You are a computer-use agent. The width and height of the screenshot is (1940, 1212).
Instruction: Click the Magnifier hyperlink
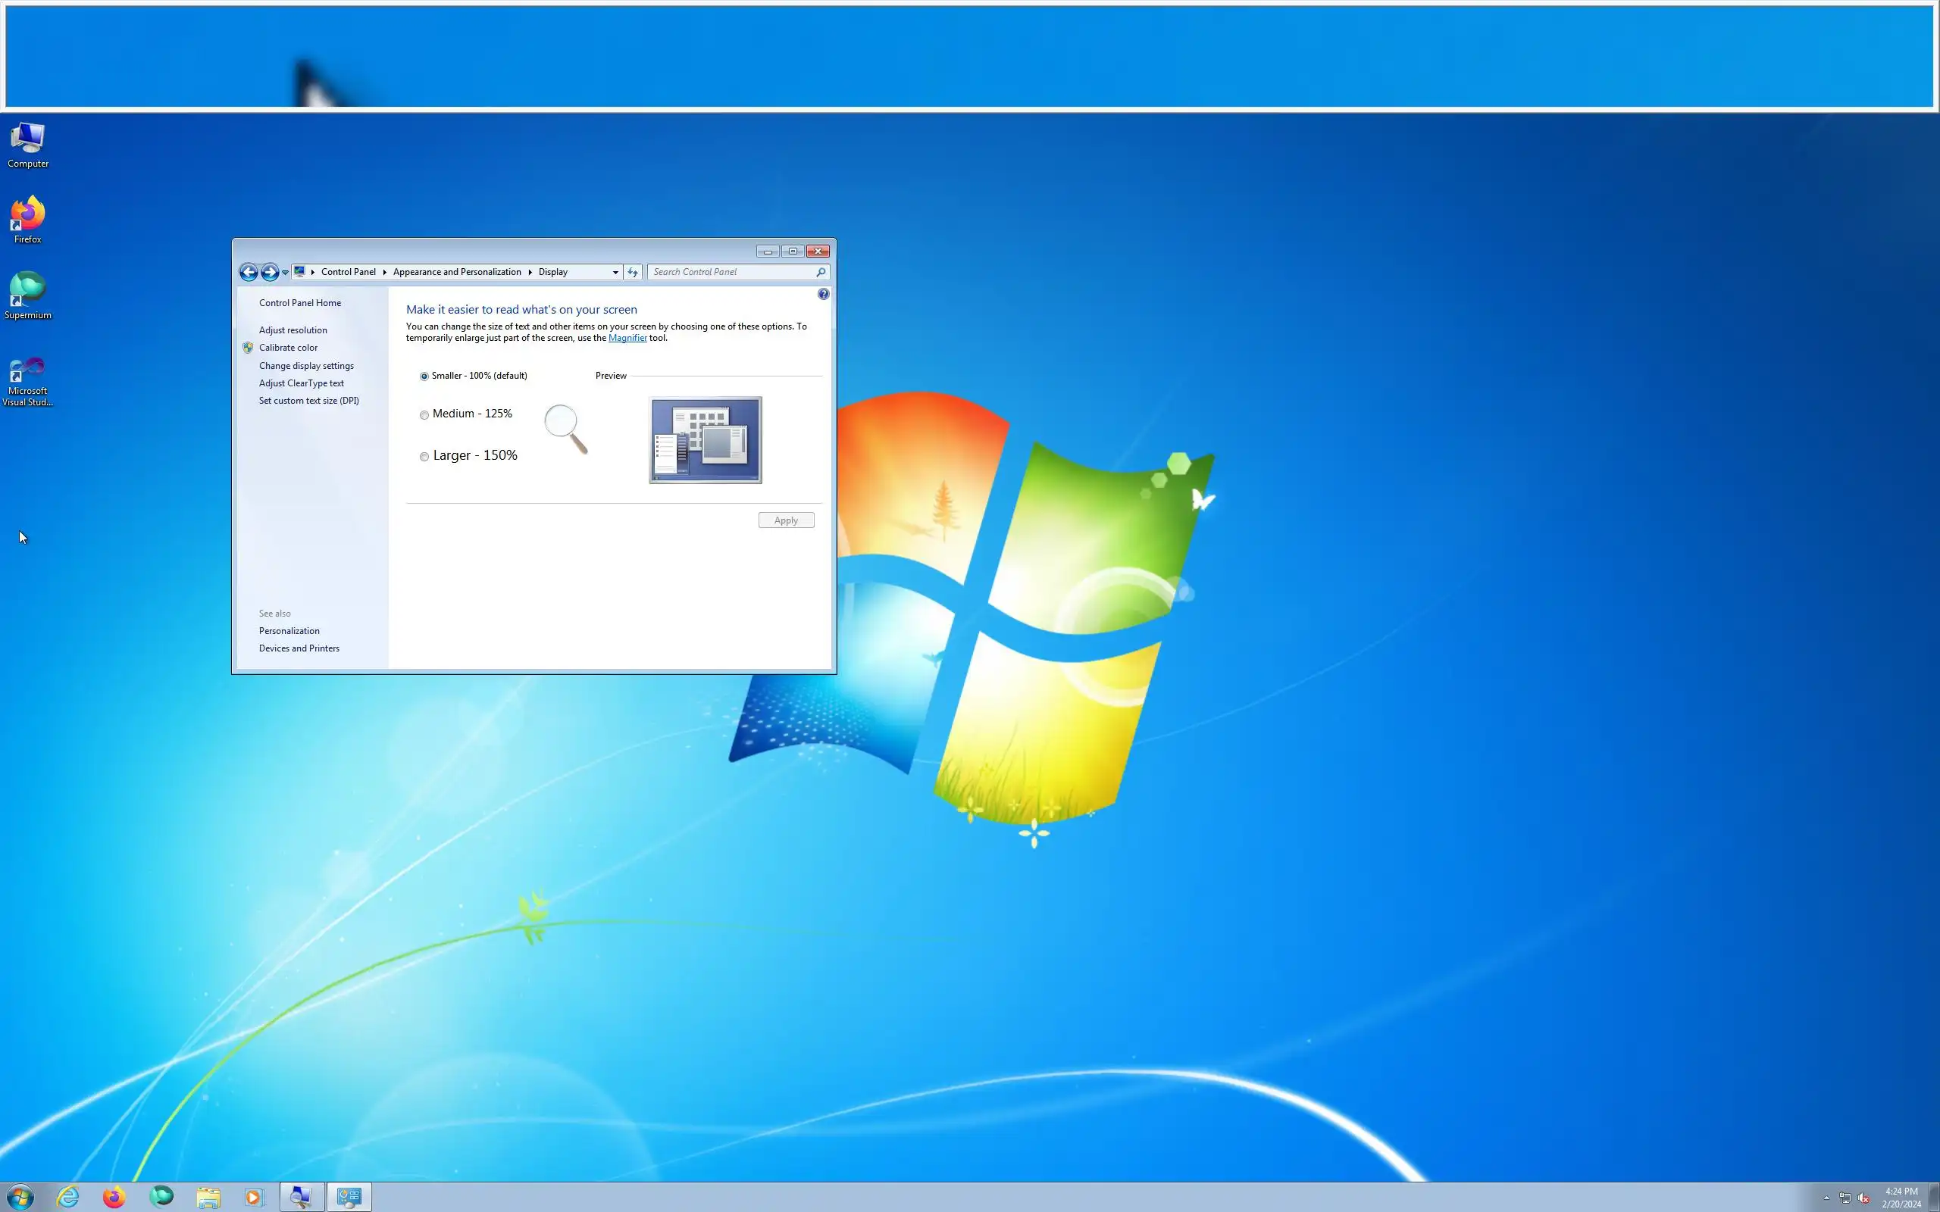click(x=627, y=339)
